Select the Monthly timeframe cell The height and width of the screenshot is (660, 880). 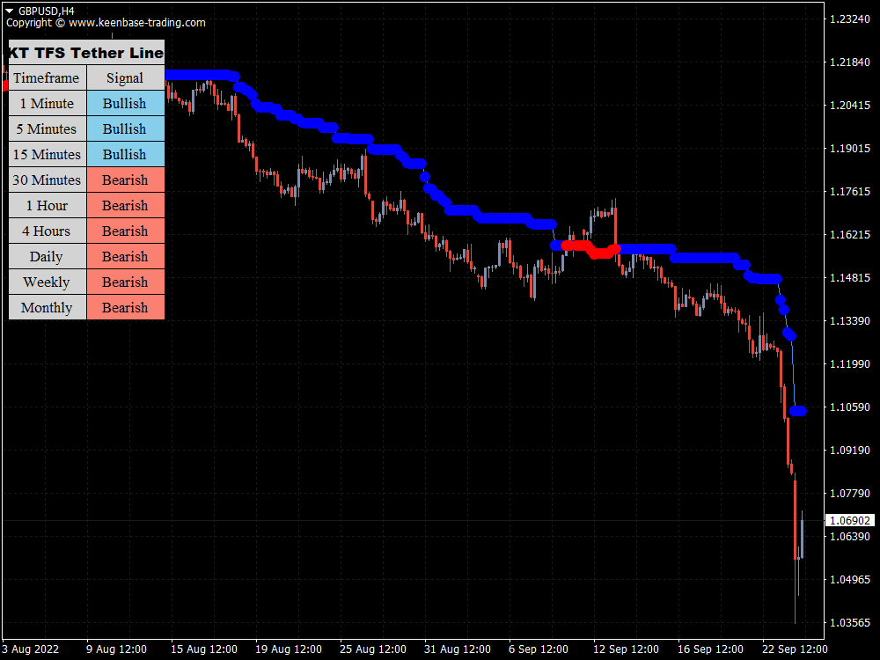[48, 307]
